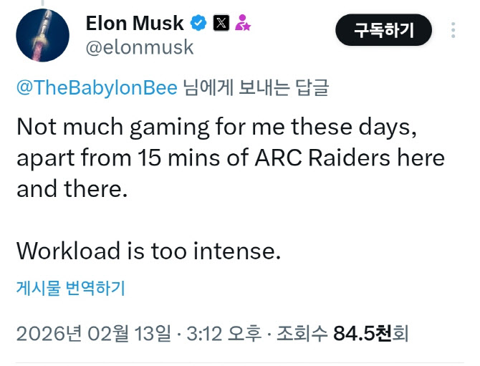
Task: Click the tweet text about ARC Raiders
Action: 231,158
